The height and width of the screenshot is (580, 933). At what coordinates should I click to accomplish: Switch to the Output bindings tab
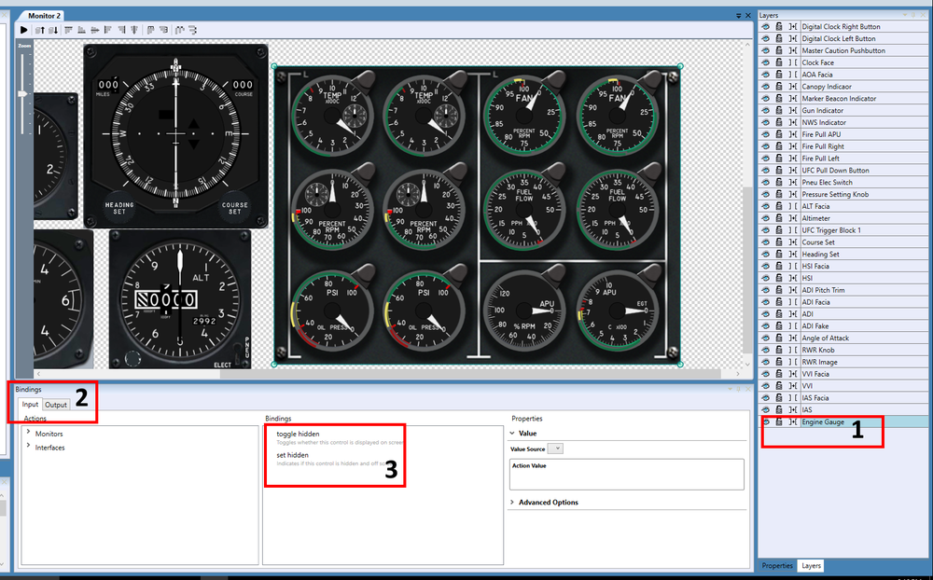tap(57, 405)
